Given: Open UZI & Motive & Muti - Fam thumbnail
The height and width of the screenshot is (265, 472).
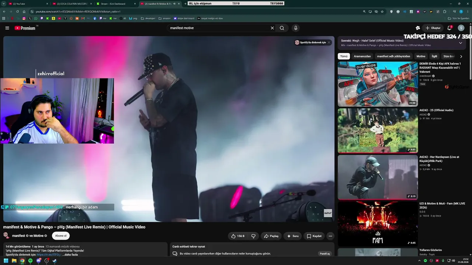Looking at the screenshot, I should 378,224.
